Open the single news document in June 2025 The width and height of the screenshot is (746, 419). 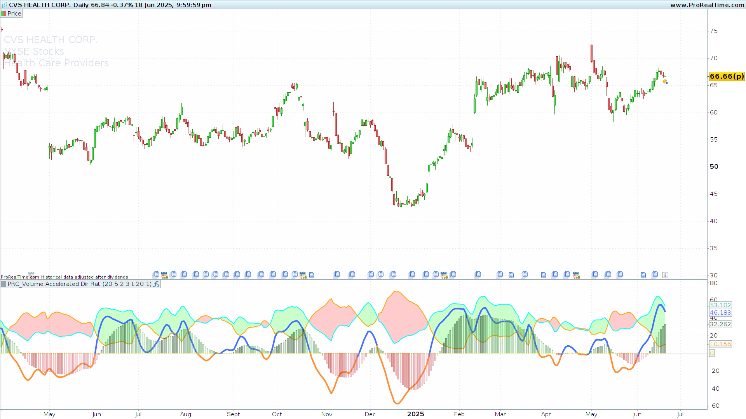pyautogui.click(x=643, y=275)
